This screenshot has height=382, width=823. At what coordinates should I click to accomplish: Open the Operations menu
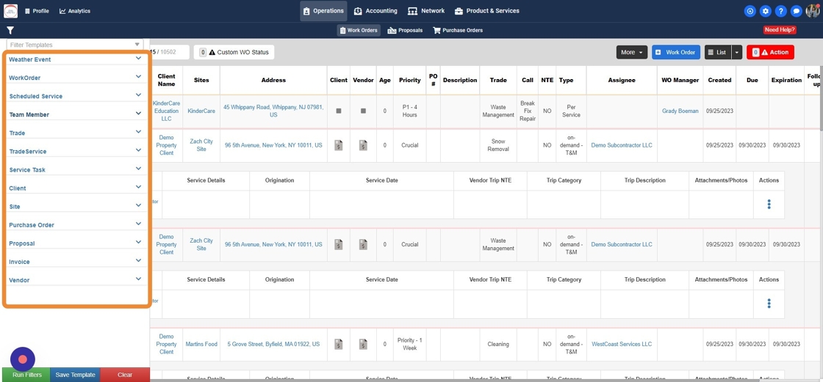tap(323, 11)
